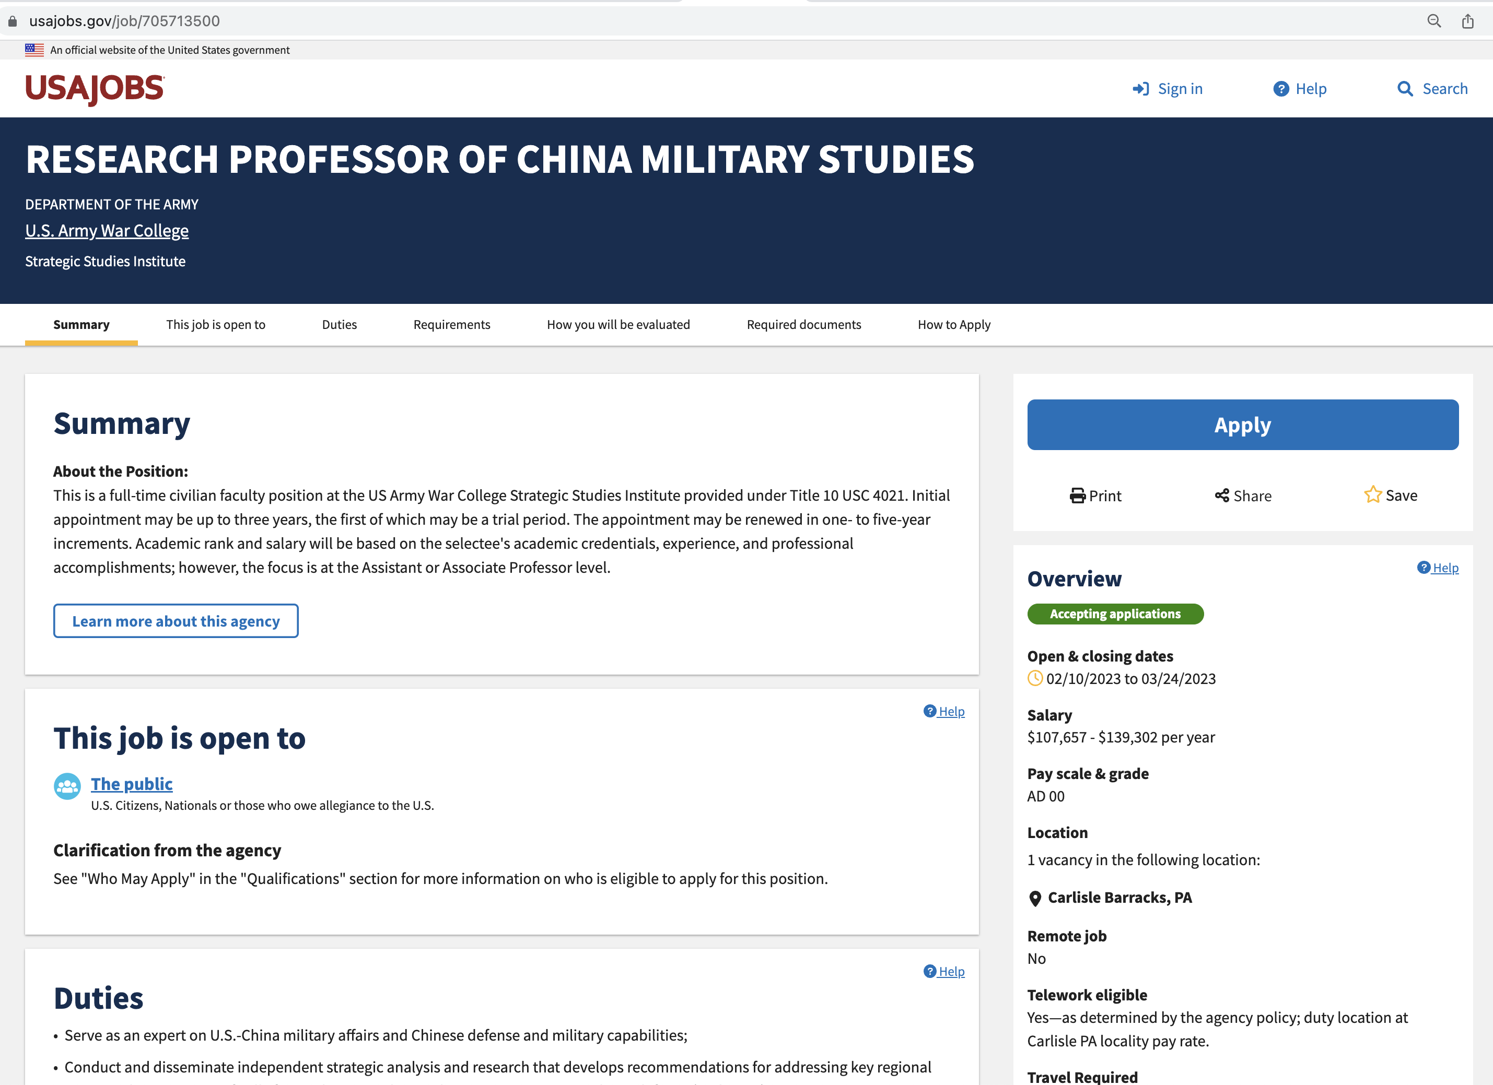
Task: Click the Search link text in header
Action: point(1445,89)
